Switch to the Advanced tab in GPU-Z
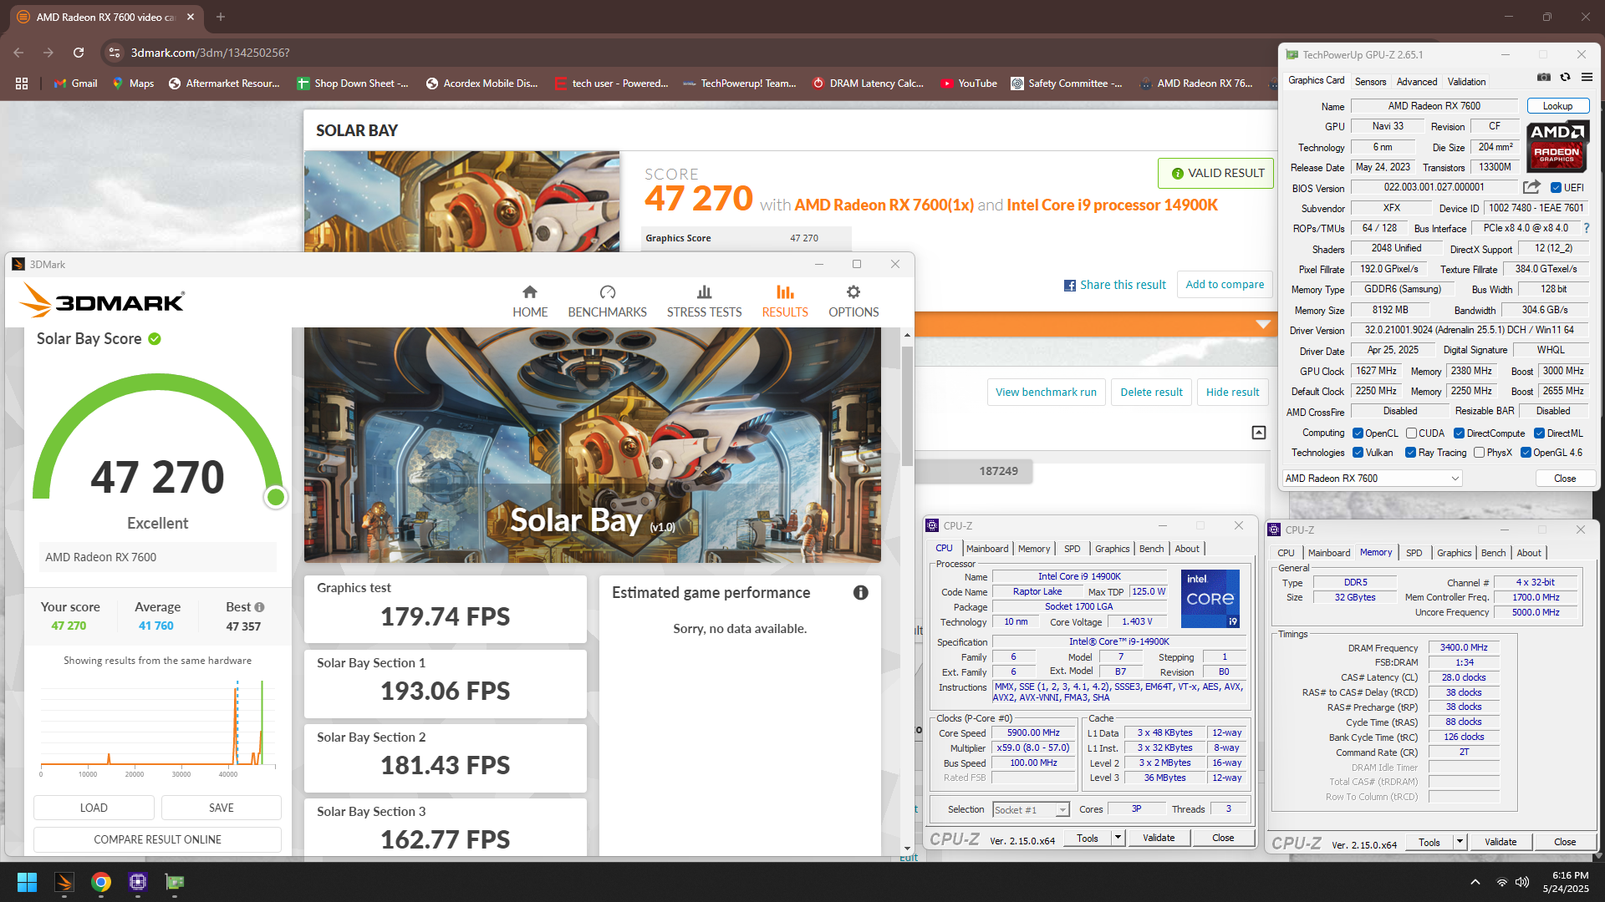This screenshot has width=1605, height=902. click(x=1417, y=82)
